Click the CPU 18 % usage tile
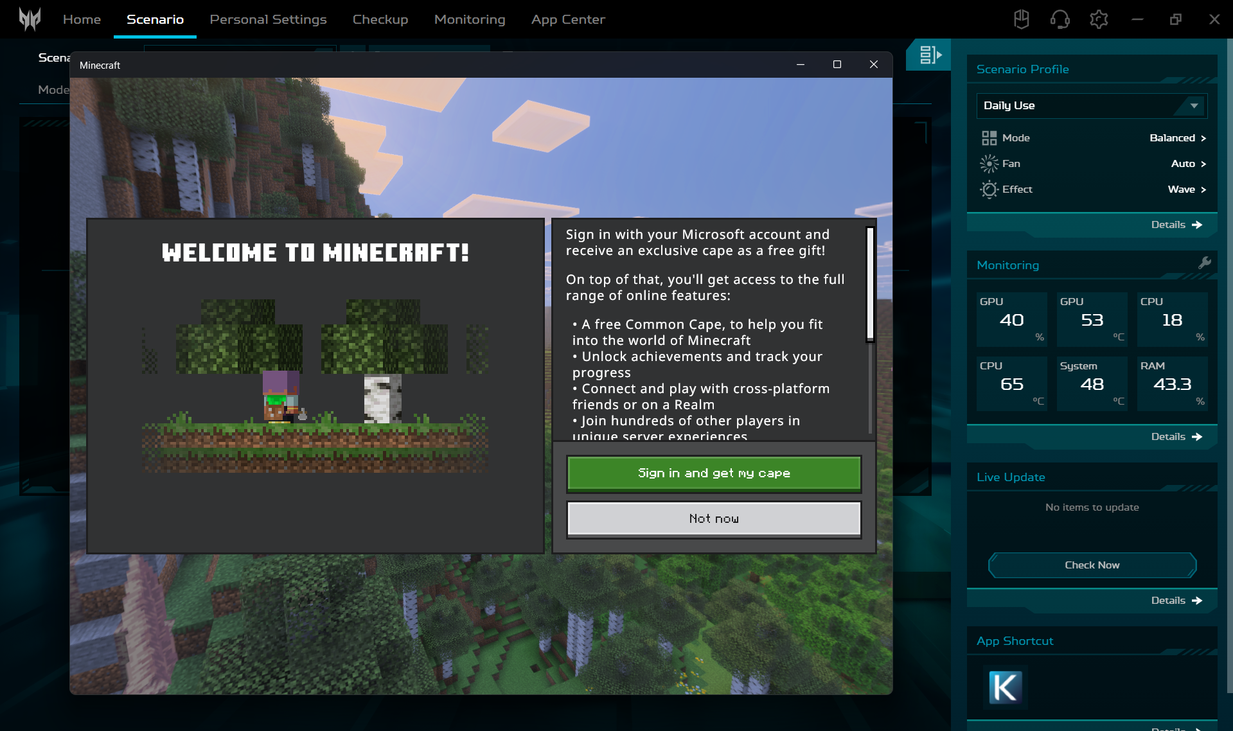1233x731 pixels. 1172,319
